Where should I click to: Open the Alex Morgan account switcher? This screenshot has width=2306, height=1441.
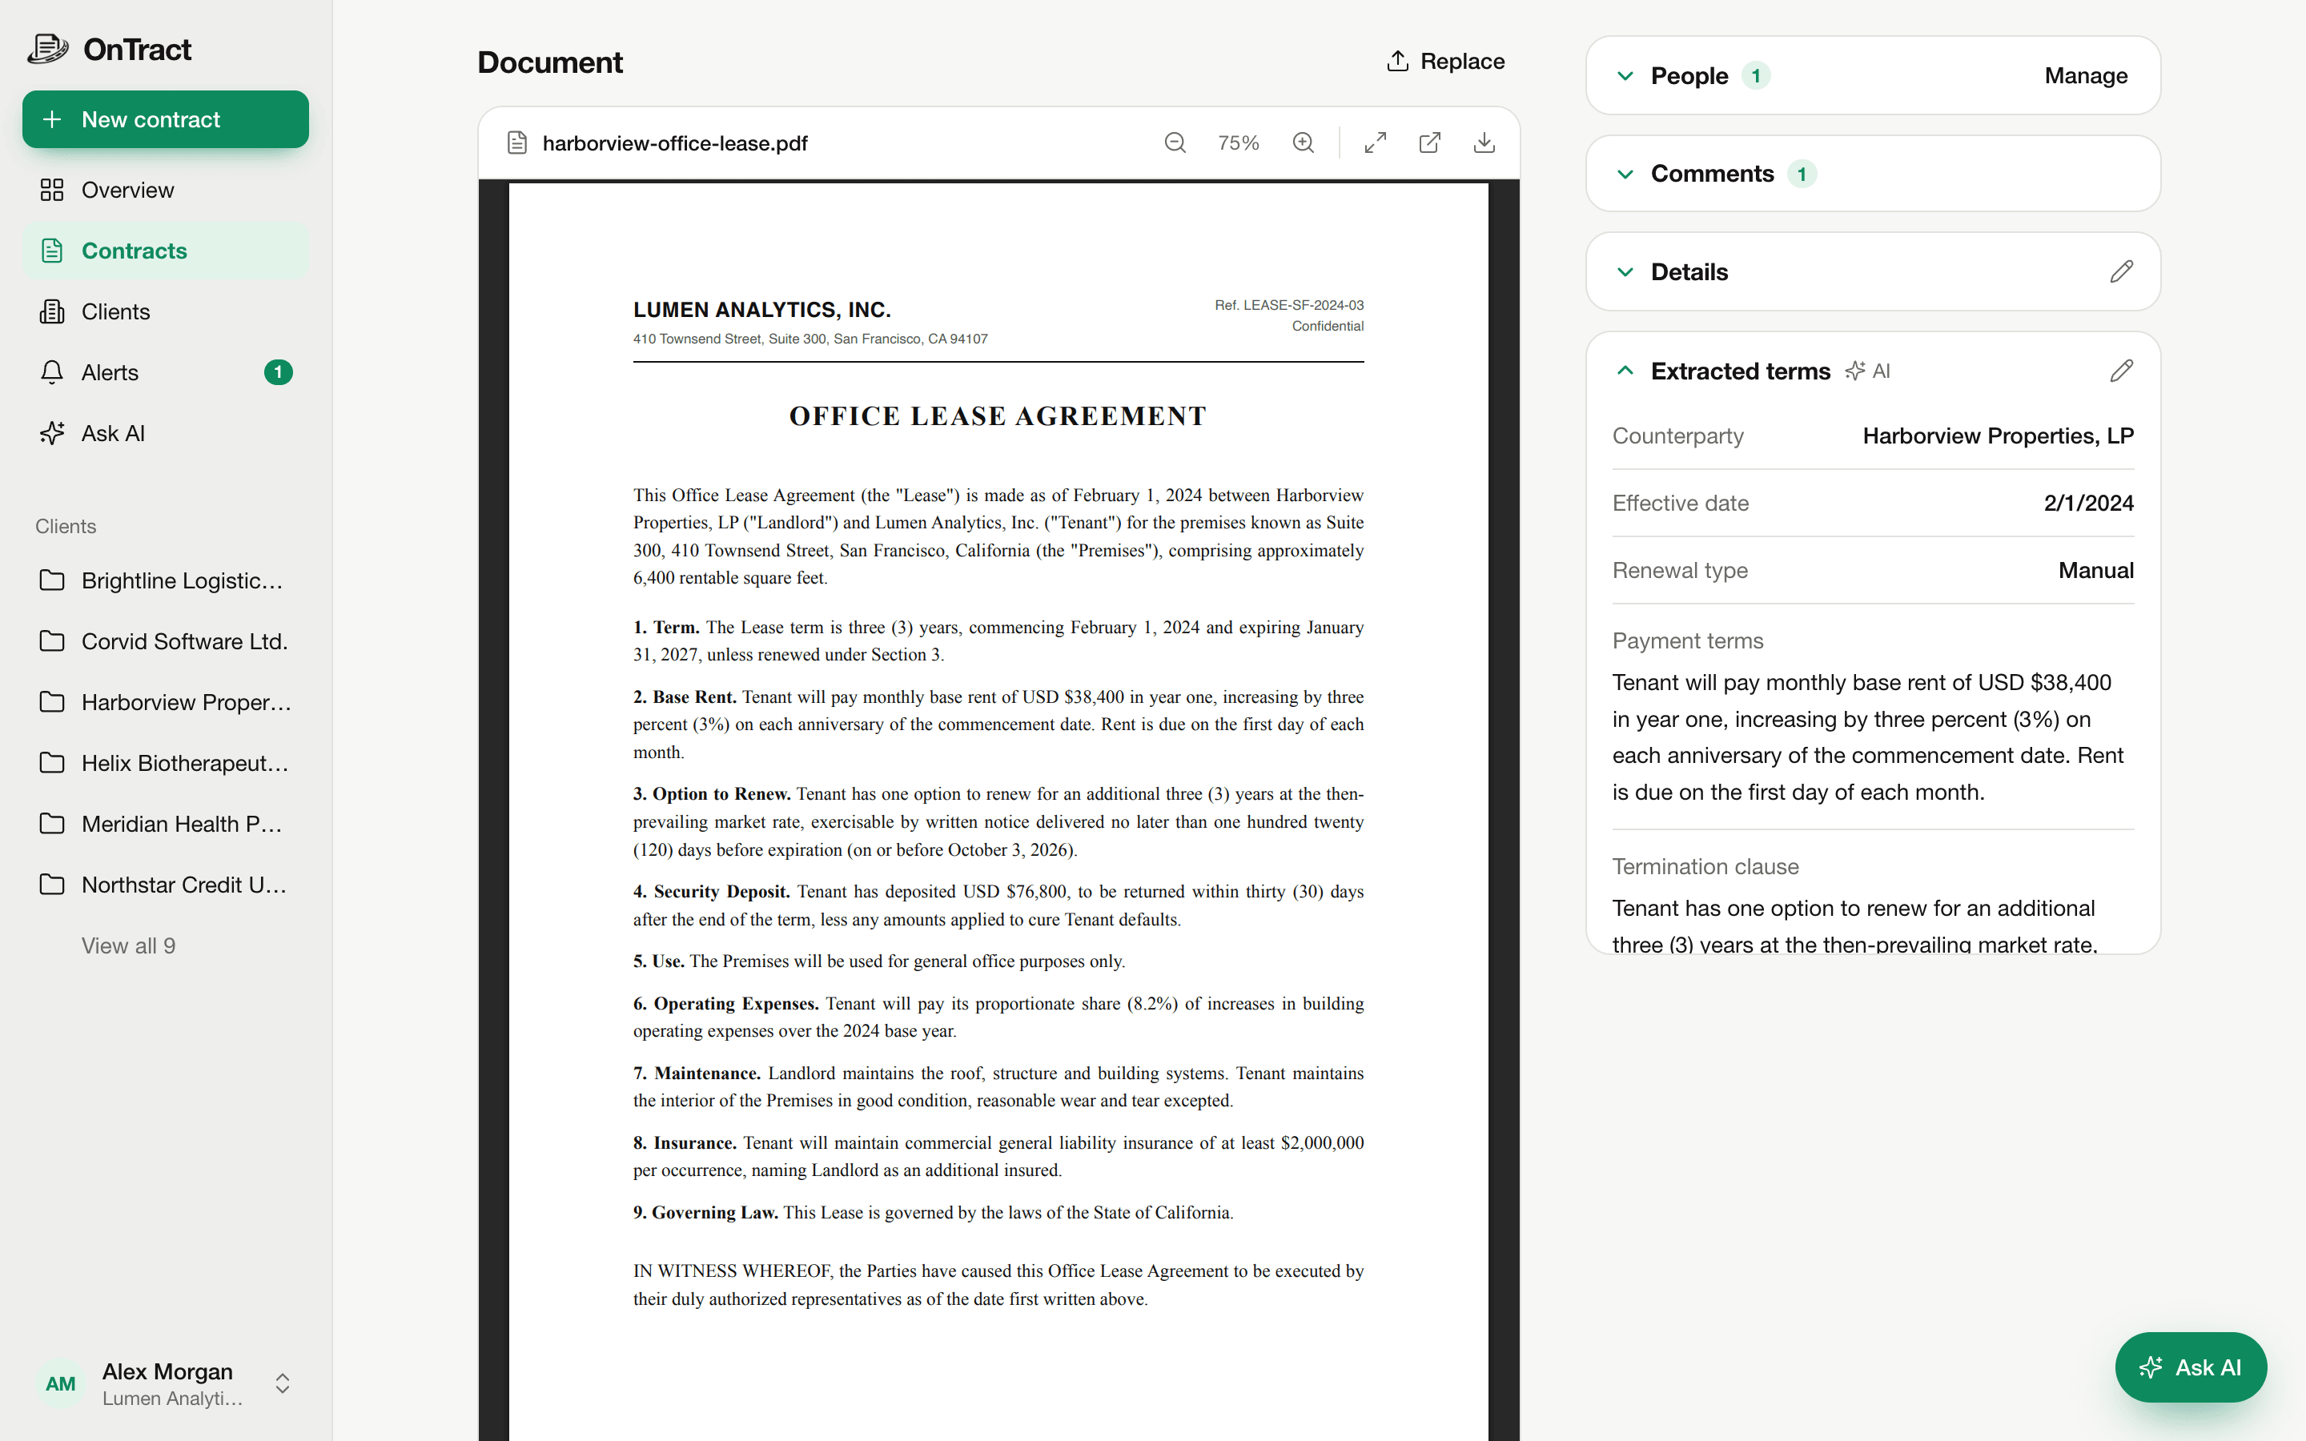166,1384
